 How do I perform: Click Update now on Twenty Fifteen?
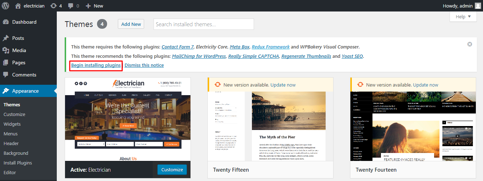(x=283, y=85)
